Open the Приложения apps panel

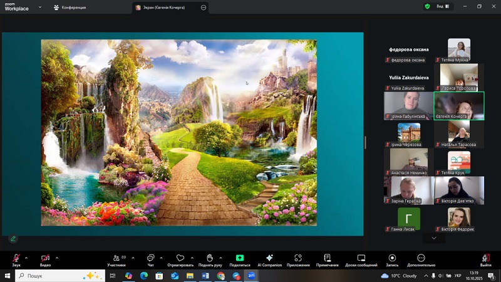298,258
